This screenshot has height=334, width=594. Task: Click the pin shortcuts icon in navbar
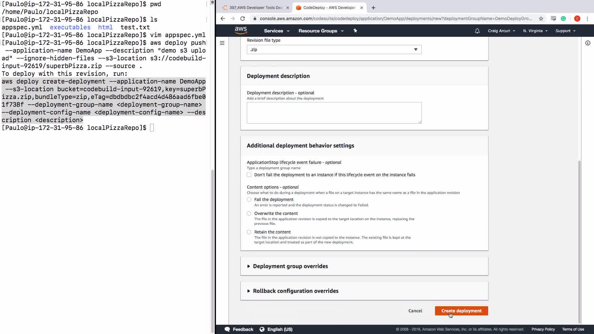pos(355,31)
